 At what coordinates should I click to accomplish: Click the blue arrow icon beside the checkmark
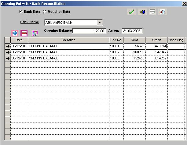click(x=142, y=12)
